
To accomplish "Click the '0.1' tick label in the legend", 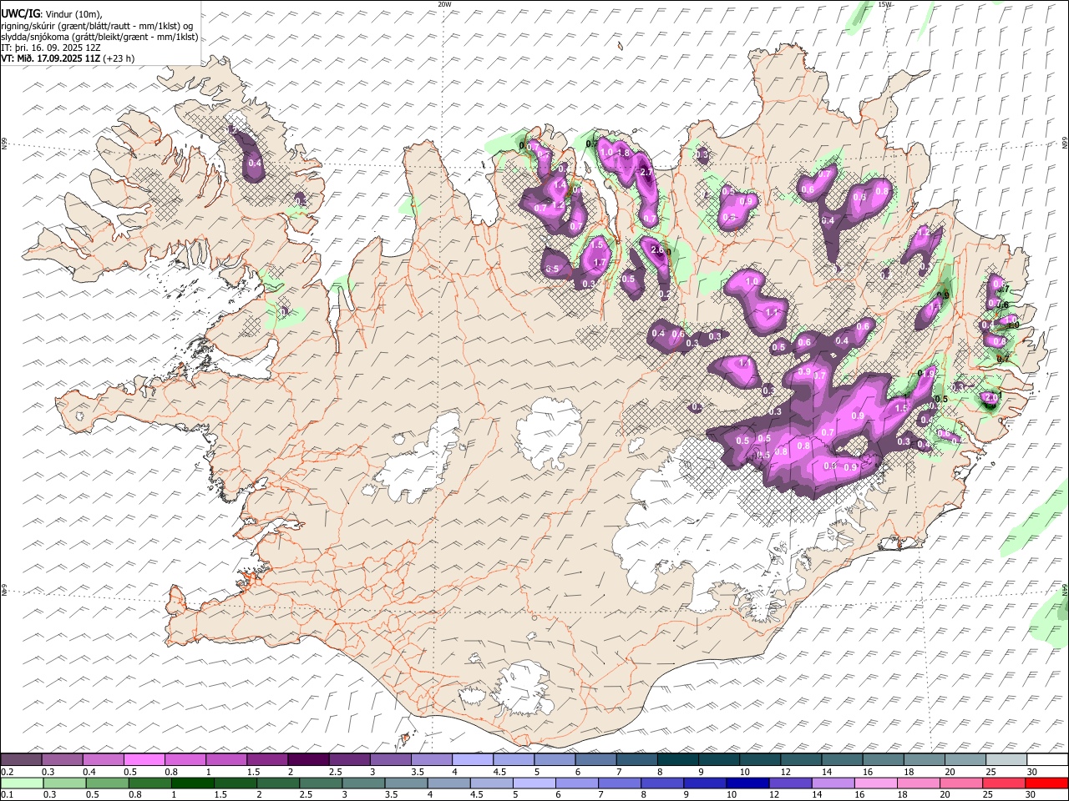I will point(7,794).
